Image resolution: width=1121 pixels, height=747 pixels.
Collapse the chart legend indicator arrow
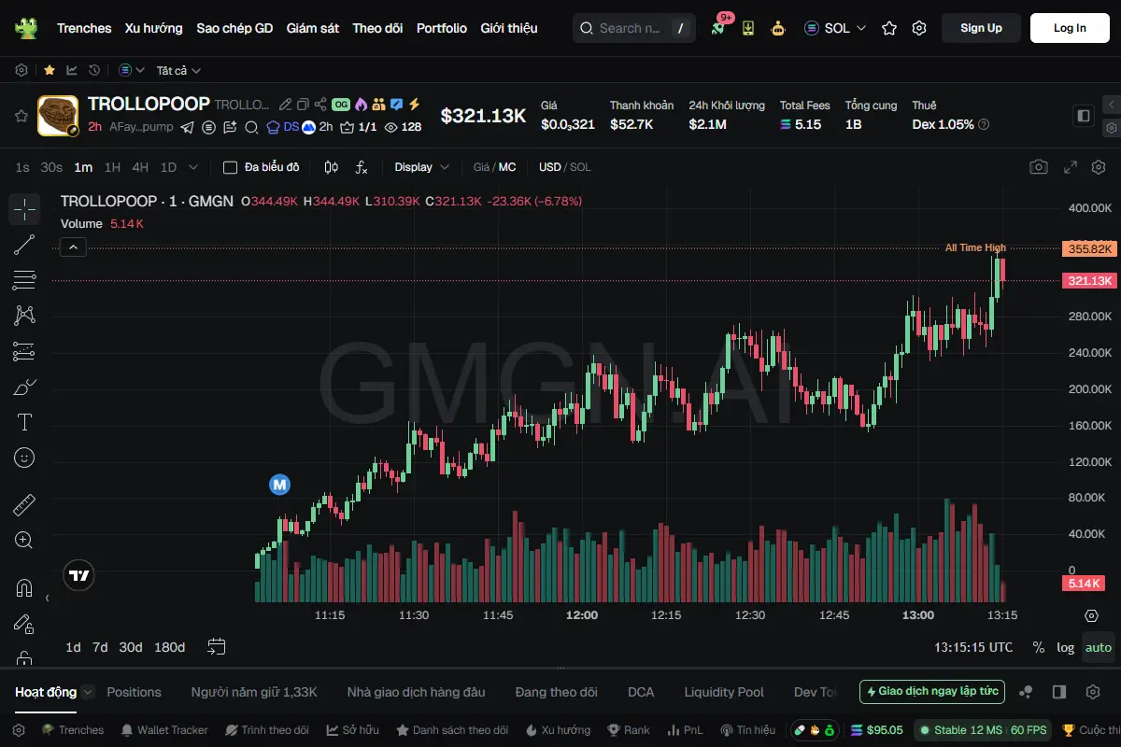(x=74, y=247)
